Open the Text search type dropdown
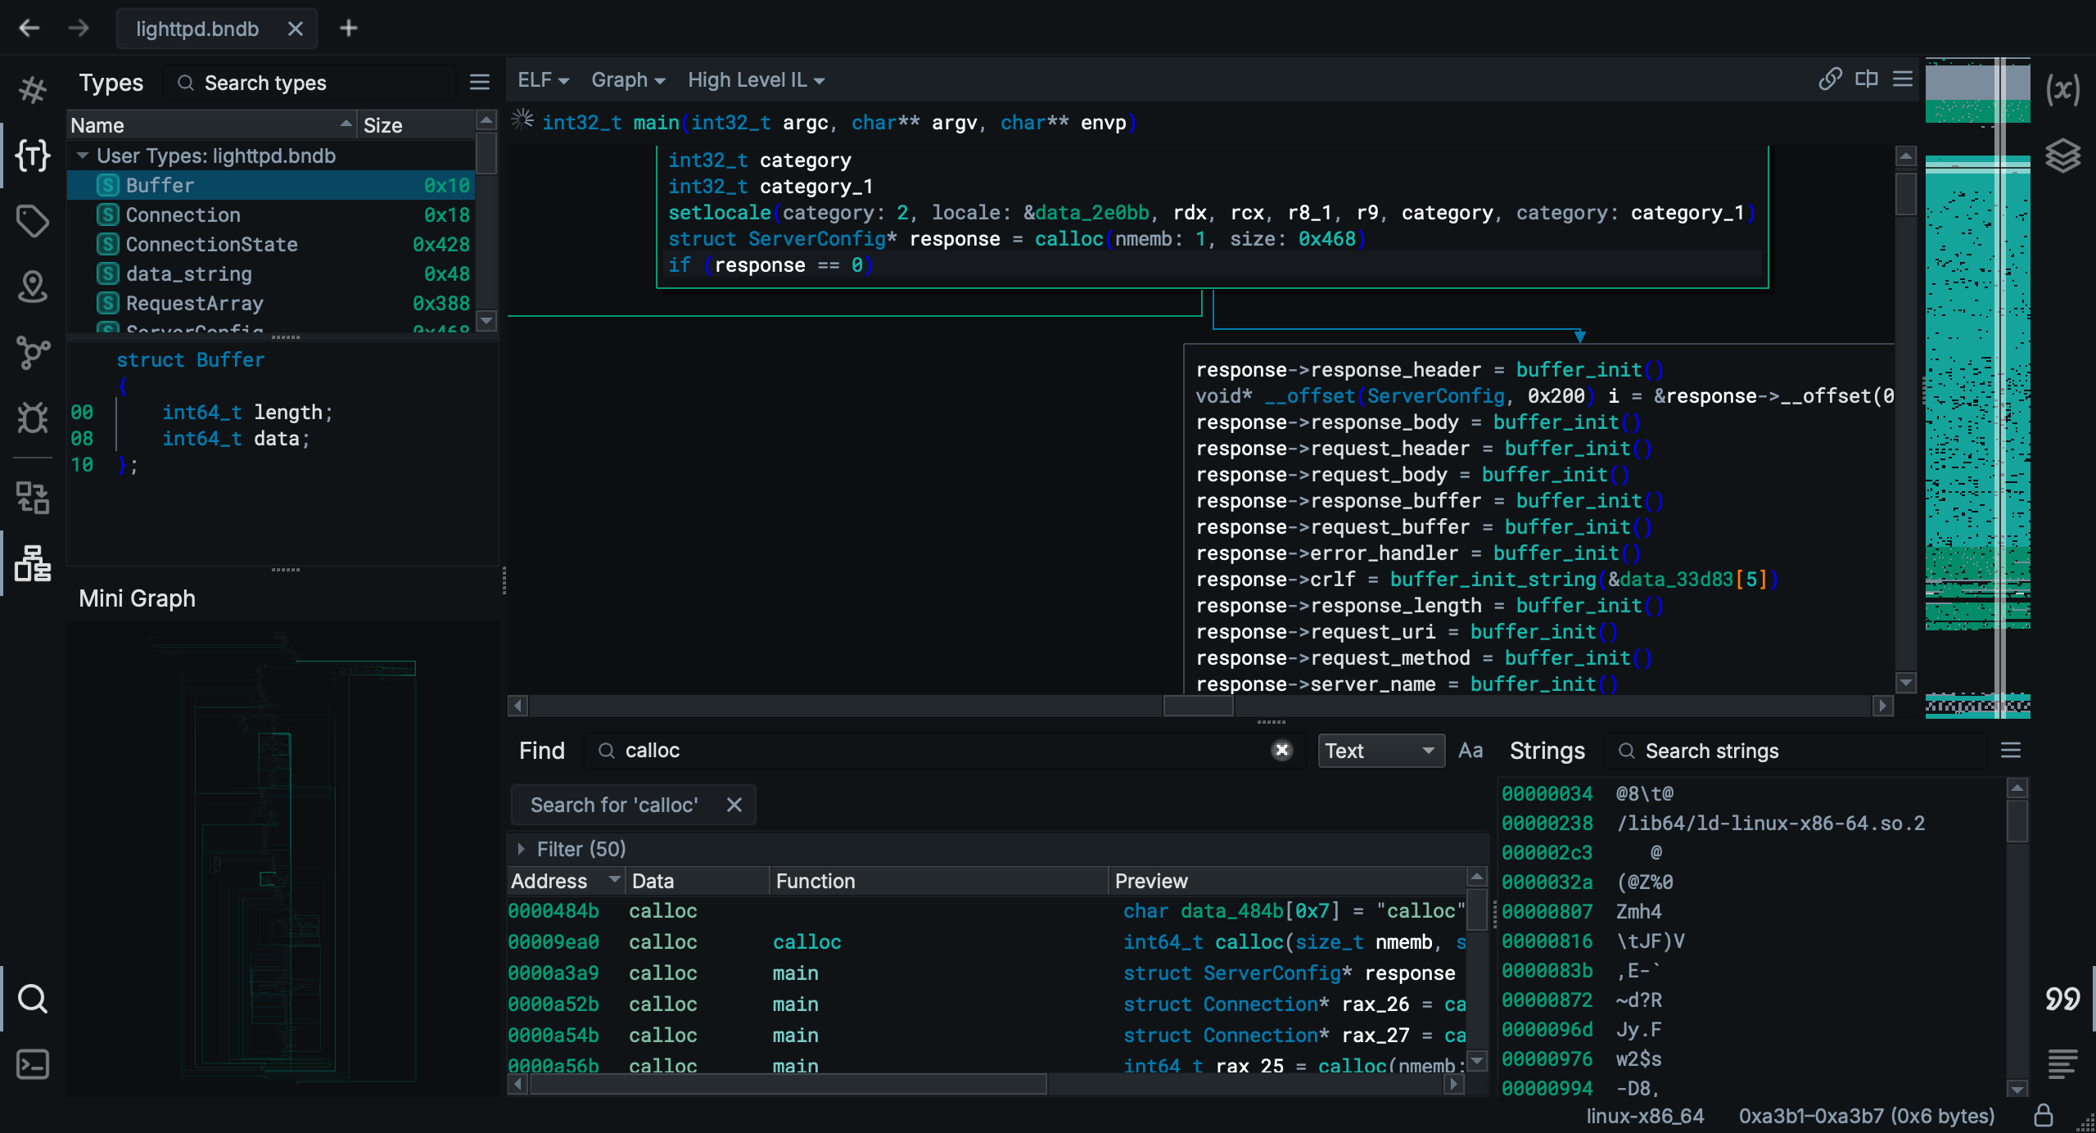 pyautogui.click(x=1380, y=751)
